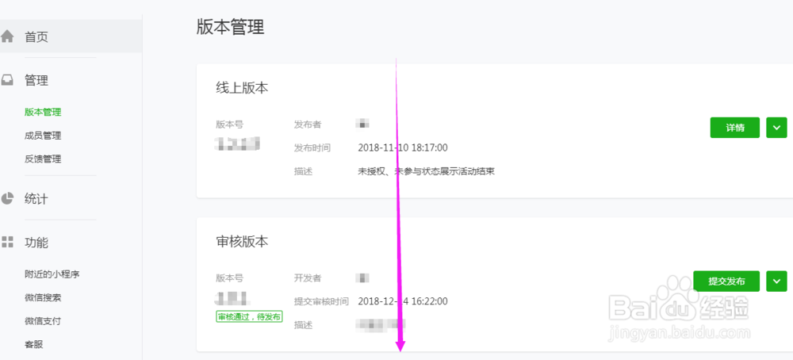Open 微信支付 in the sidebar
Screen dimensions: 793x360
click(43, 321)
